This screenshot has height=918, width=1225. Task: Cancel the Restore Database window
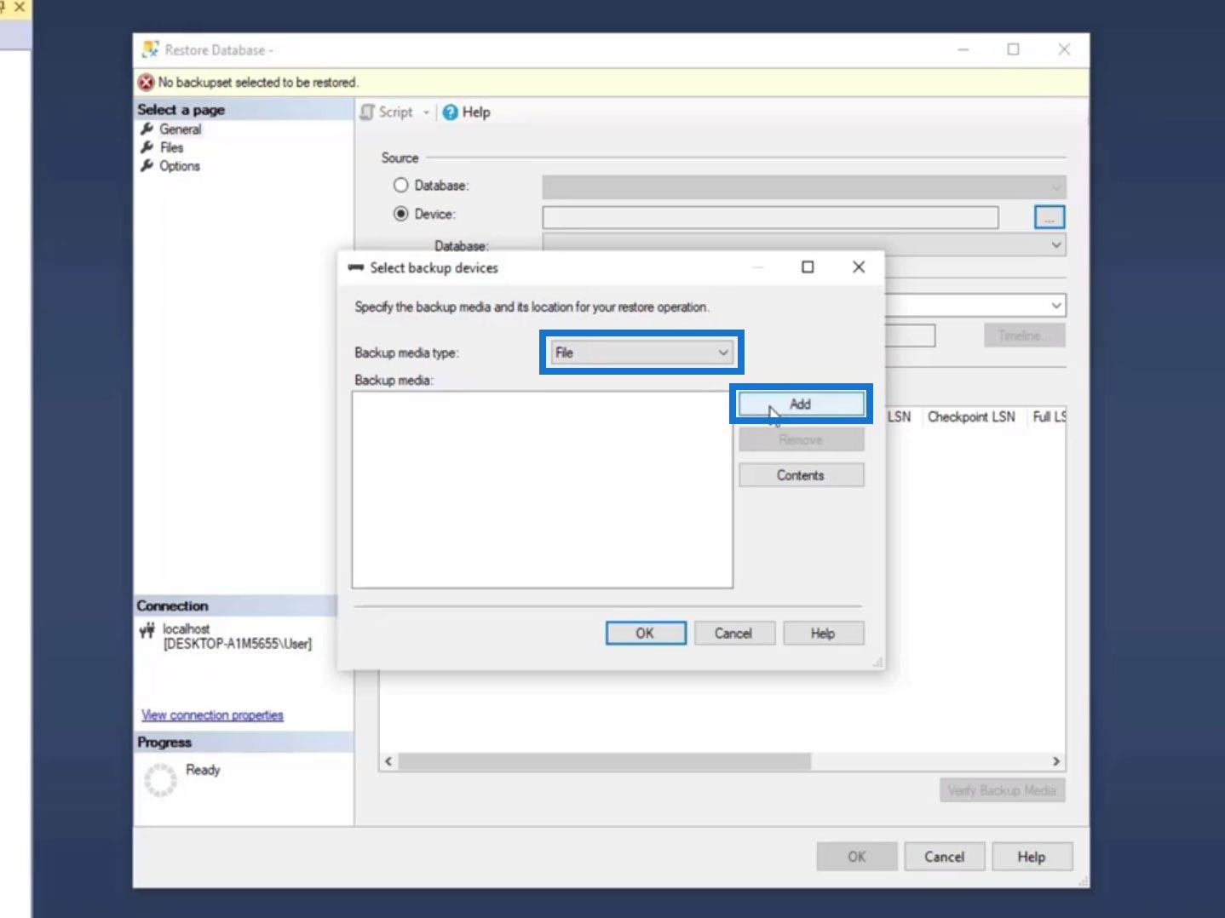click(x=945, y=857)
